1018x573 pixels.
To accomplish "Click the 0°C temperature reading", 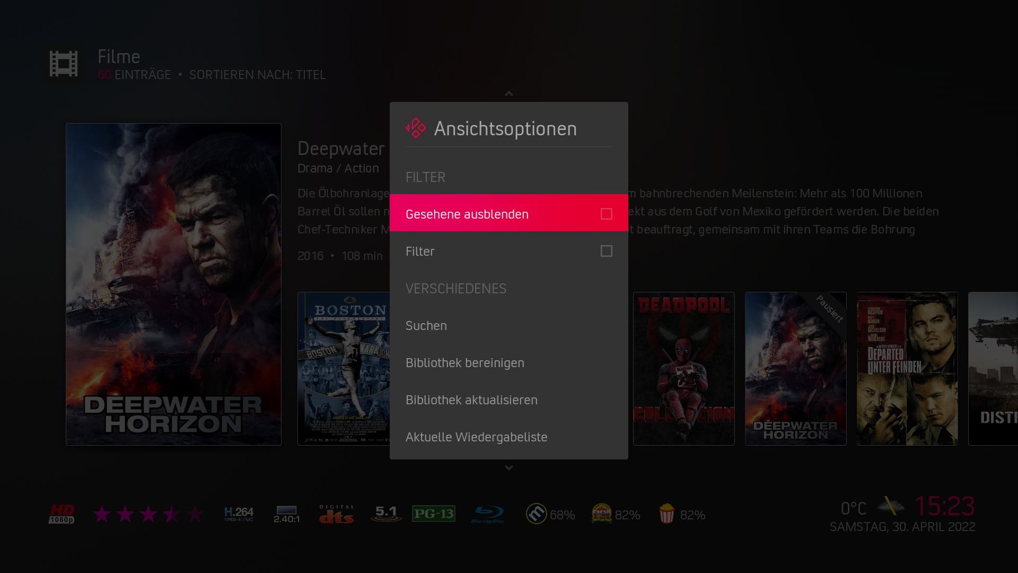I will coord(854,508).
